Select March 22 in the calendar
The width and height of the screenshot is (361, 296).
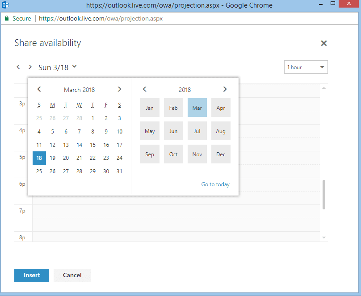pos(92,158)
